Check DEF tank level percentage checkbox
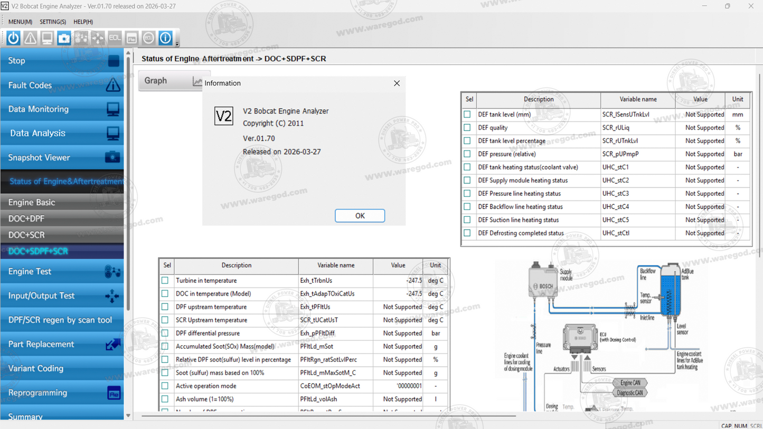Image resolution: width=763 pixels, height=429 pixels. 467,141
